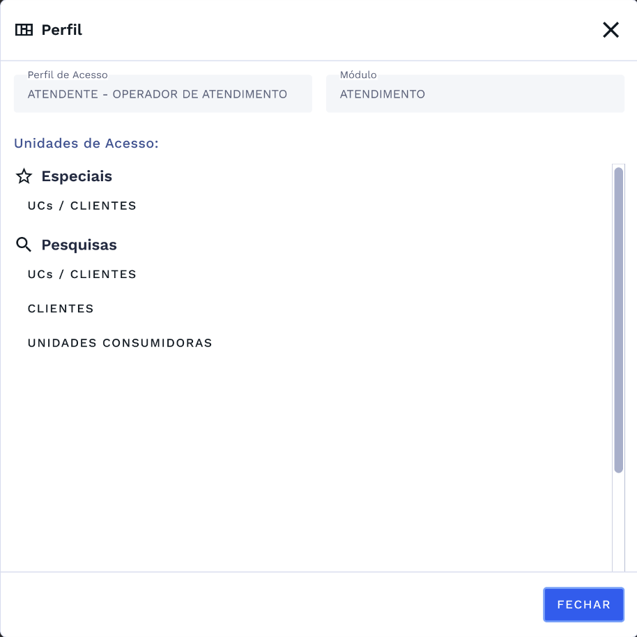Image resolution: width=637 pixels, height=637 pixels.
Task: Select UCs / CLIENTES under Especiais
Action: pyautogui.click(x=82, y=205)
